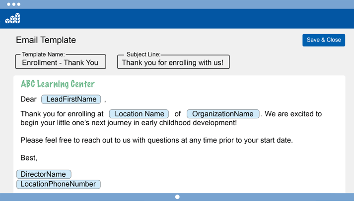Click the ABC Learning Center heading
The image size is (354, 201).
58,84
